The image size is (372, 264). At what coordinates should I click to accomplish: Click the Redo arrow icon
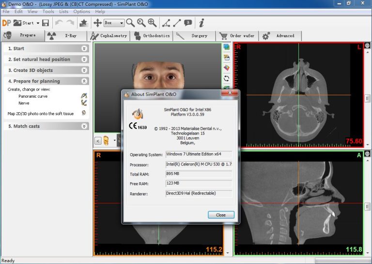[70, 23]
